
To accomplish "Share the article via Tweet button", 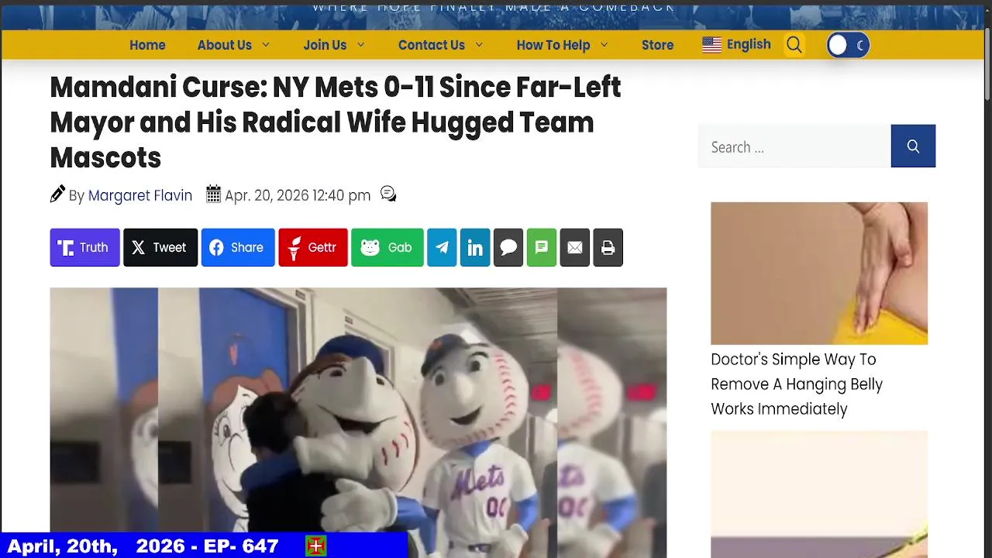I will click(x=160, y=247).
